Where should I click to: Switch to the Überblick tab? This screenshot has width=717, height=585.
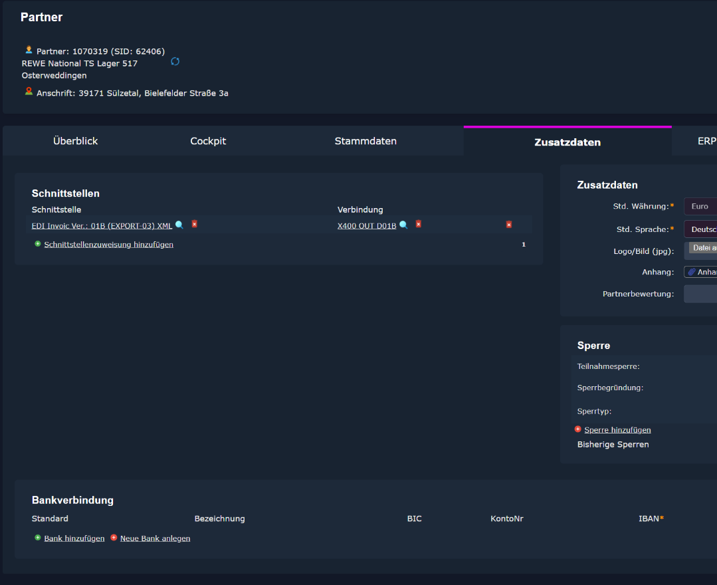(75, 141)
